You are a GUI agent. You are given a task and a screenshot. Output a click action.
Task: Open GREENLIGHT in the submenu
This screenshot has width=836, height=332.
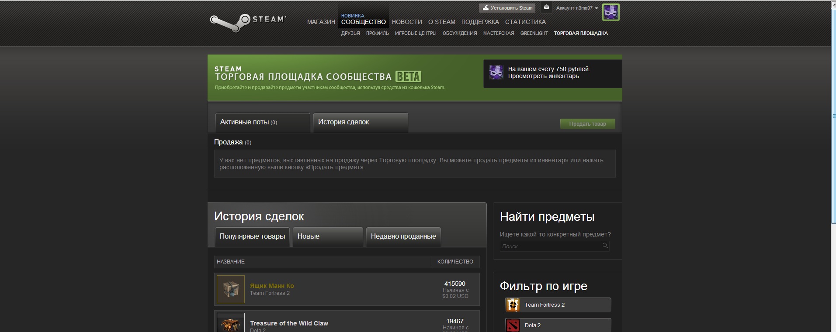pyautogui.click(x=534, y=33)
